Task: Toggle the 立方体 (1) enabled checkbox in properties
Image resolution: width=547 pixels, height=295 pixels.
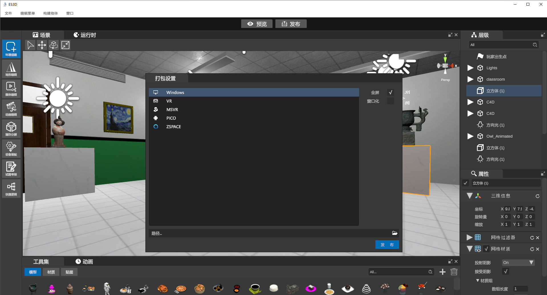Action: (x=465, y=183)
